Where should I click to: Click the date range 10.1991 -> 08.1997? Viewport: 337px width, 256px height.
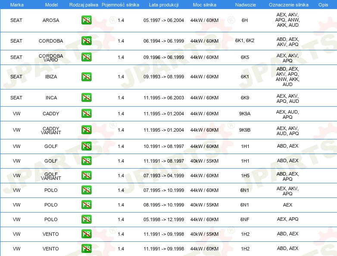(x=164, y=146)
